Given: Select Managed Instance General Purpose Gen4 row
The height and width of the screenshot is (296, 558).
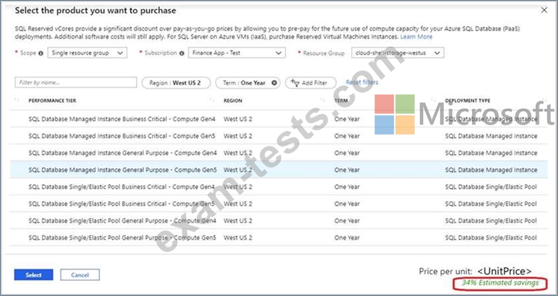Looking at the screenshot, I should [x=279, y=153].
